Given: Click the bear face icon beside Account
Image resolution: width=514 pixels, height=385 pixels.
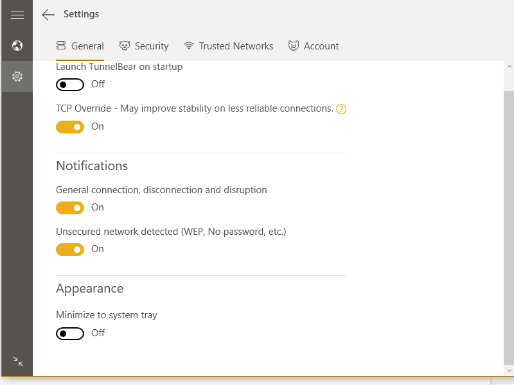Looking at the screenshot, I should [294, 46].
